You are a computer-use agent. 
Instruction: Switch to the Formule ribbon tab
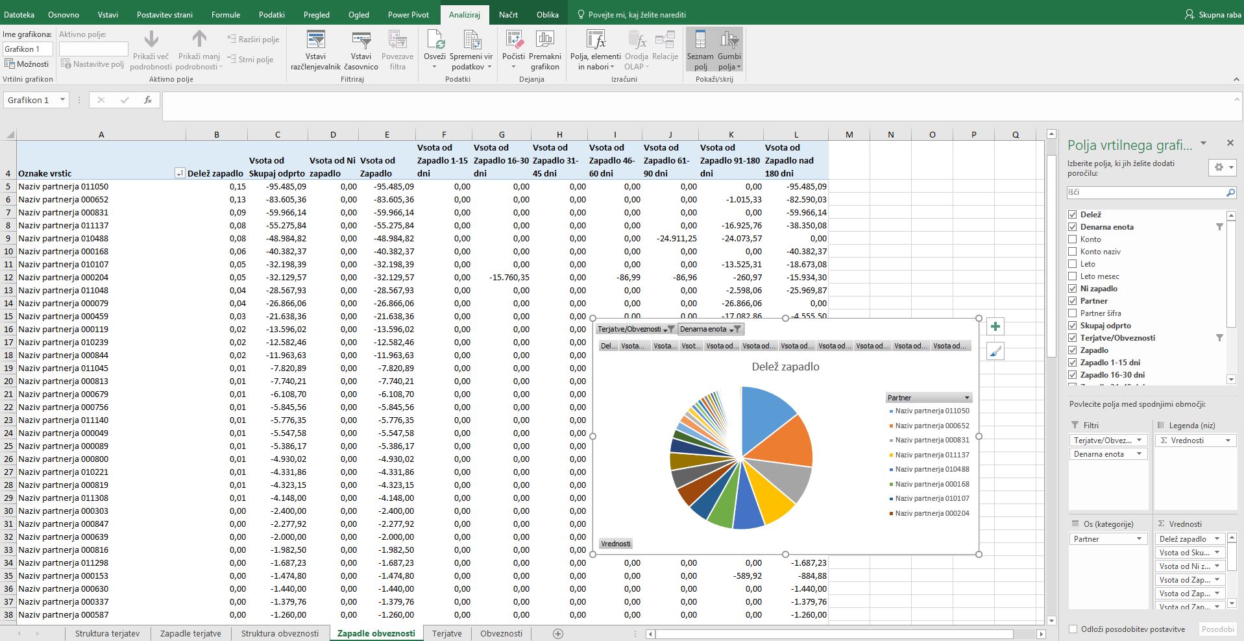226,14
